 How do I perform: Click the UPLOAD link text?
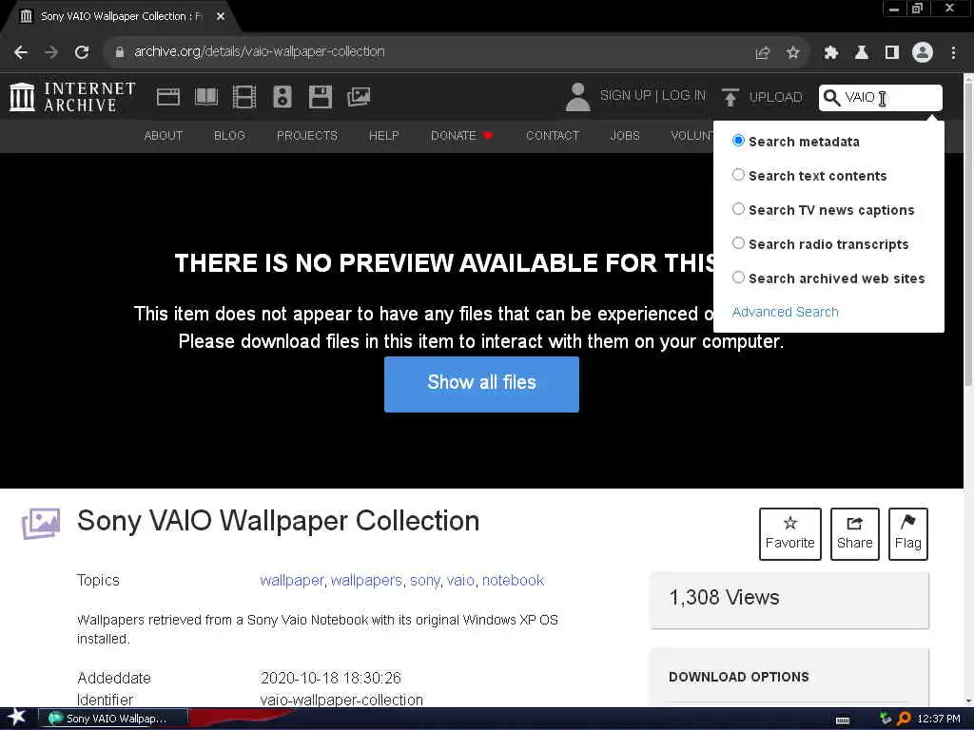point(776,98)
